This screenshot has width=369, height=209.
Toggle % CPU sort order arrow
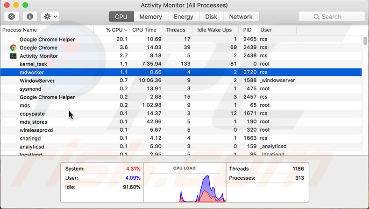[x=126, y=30]
